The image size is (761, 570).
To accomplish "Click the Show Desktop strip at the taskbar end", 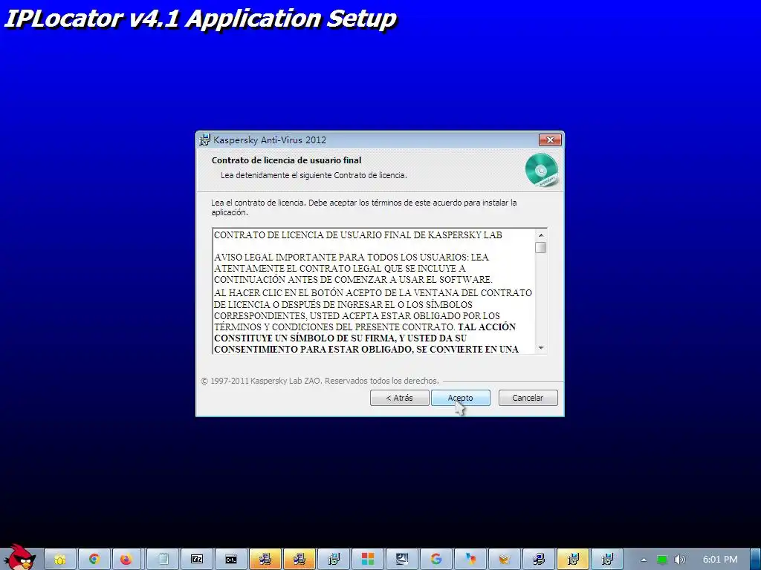I will pyautogui.click(x=756, y=560).
